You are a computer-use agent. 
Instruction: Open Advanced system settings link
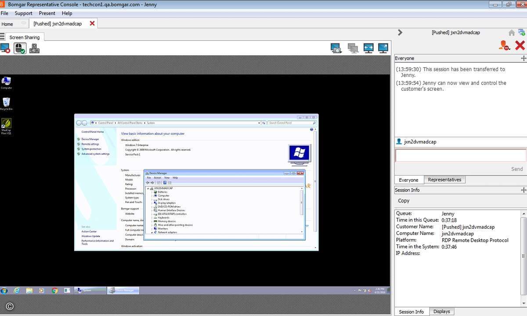pos(95,154)
